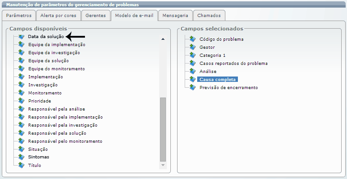Switch to the Parâmetros tab

19,16
